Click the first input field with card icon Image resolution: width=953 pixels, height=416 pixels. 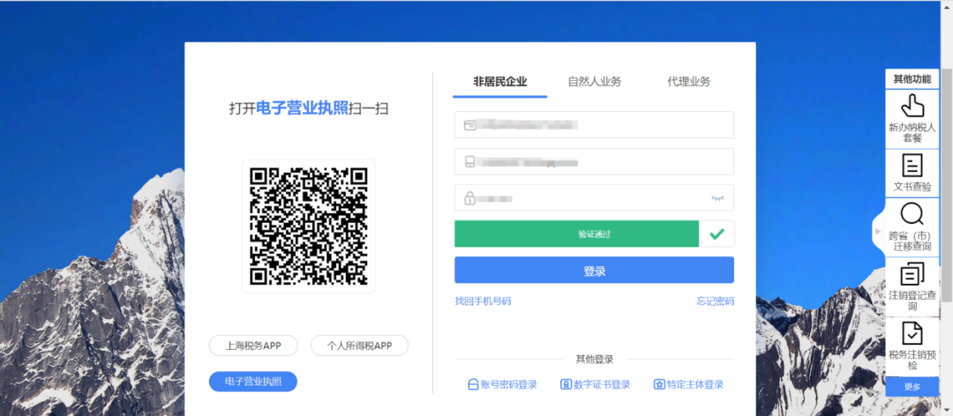click(x=594, y=124)
